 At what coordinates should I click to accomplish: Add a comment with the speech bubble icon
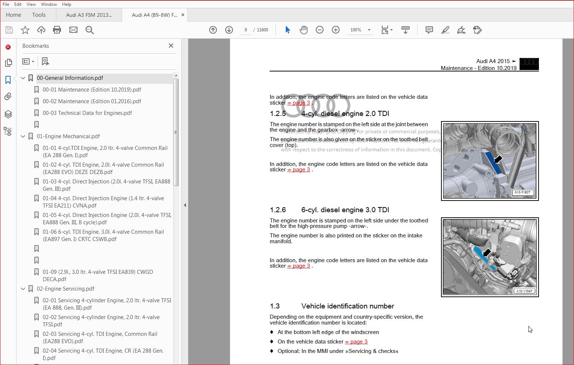click(429, 30)
